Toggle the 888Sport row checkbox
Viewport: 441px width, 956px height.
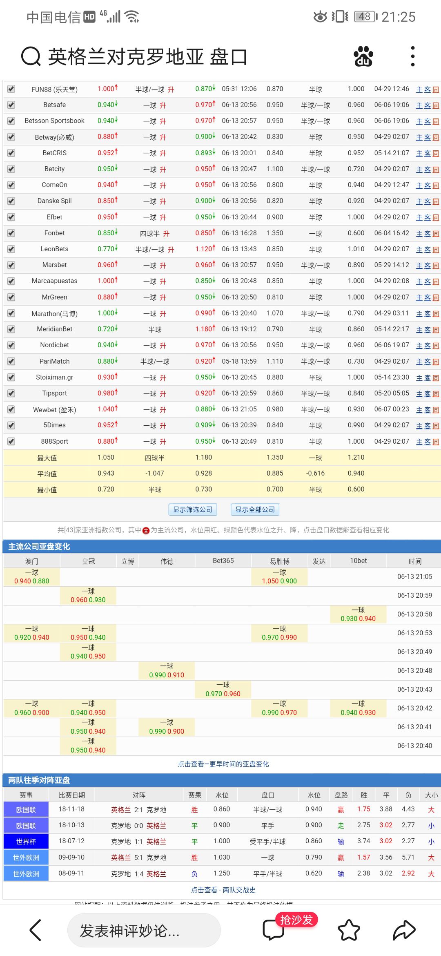click(x=11, y=441)
